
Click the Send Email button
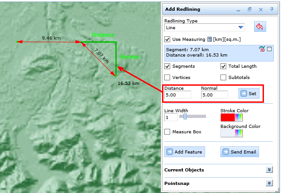tap(240, 152)
